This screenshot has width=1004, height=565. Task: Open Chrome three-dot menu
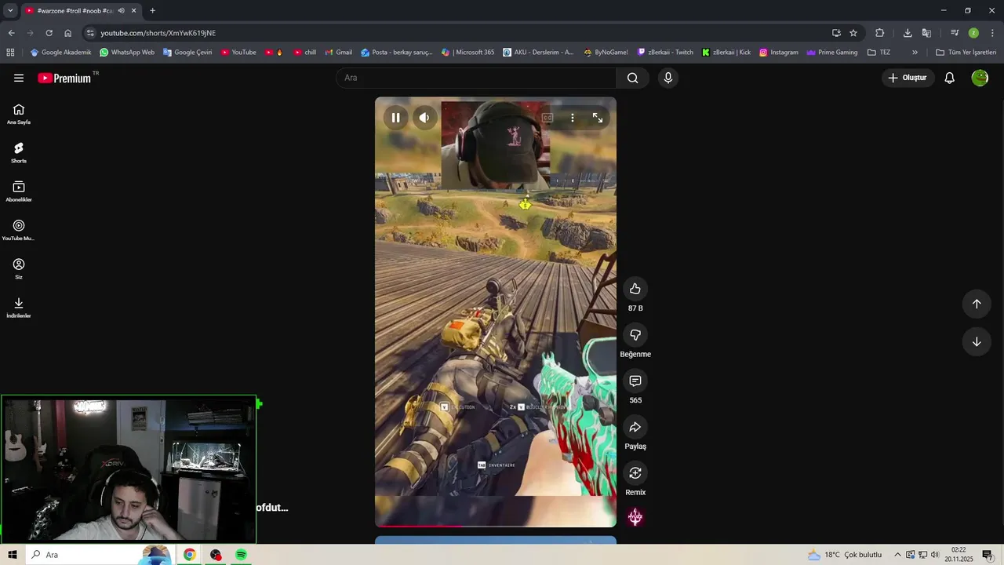[993, 33]
